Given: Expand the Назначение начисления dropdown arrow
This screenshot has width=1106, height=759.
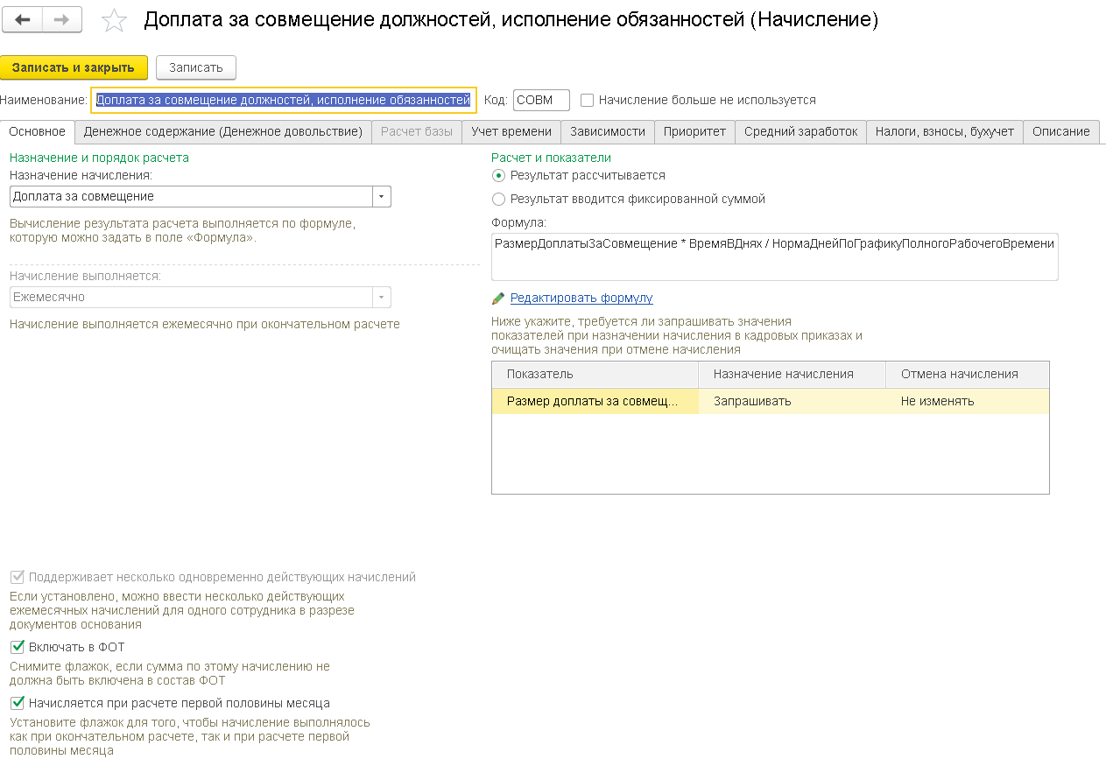Looking at the screenshot, I should [382, 197].
